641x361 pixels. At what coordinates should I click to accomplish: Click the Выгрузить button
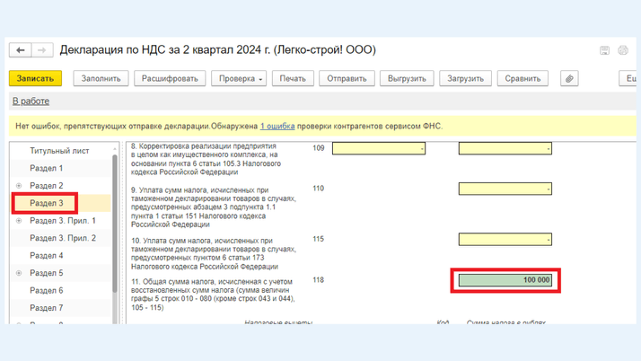407,78
